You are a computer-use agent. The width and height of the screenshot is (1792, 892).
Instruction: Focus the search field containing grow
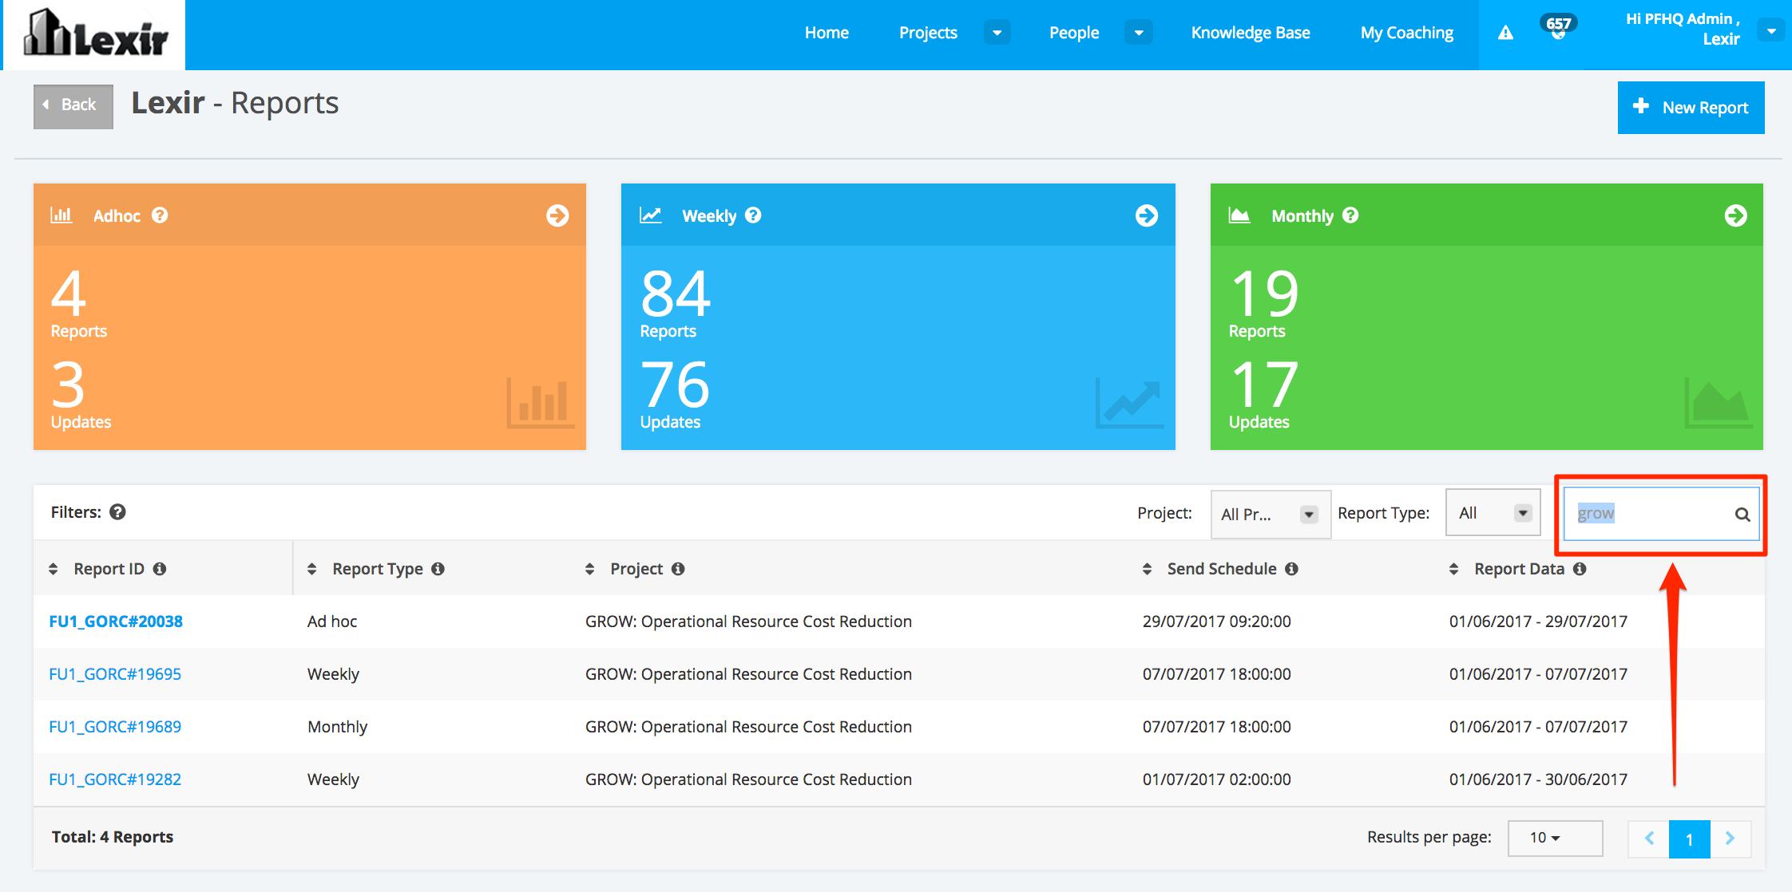tap(1645, 514)
